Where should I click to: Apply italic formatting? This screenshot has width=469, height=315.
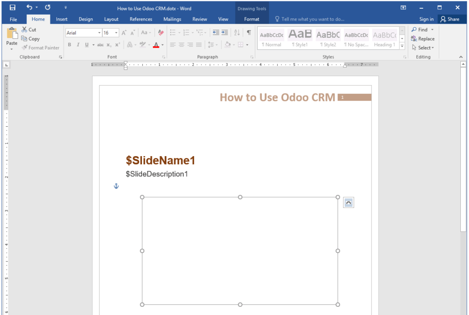click(x=78, y=45)
